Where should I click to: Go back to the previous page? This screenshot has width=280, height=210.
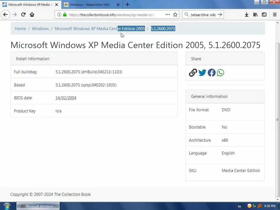pyautogui.click(x=5, y=14)
